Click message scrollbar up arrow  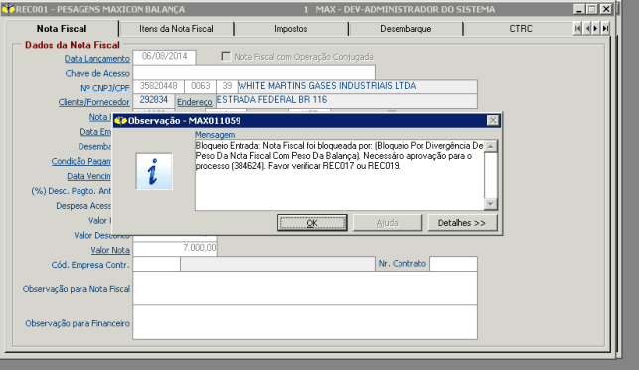click(x=491, y=146)
